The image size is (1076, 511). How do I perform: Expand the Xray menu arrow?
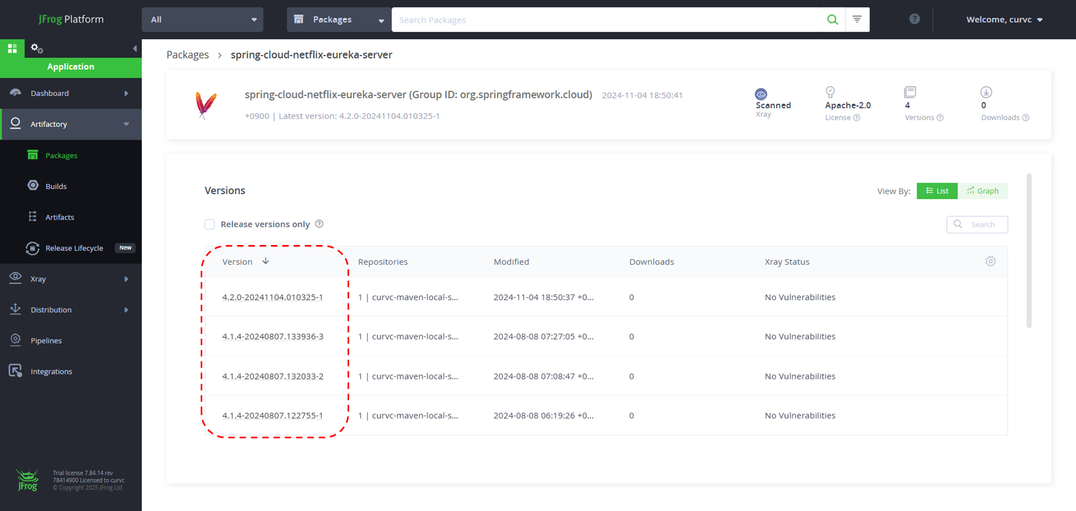pyautogui.click(x=126, y=279)
